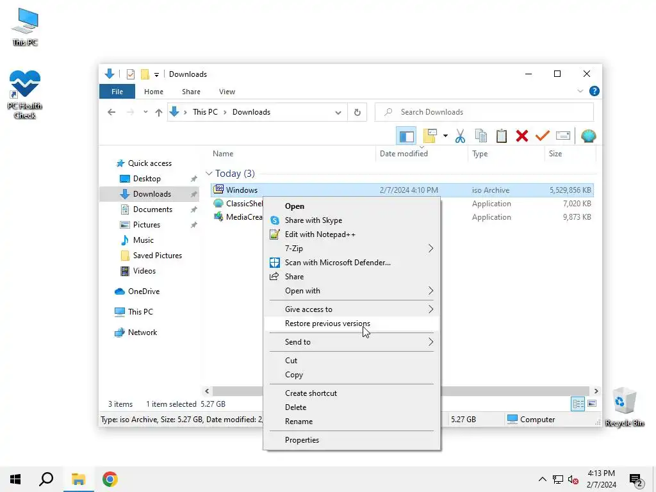Collapse the Today (3) group chevron
656x492 pixels.
coord(209,173)
